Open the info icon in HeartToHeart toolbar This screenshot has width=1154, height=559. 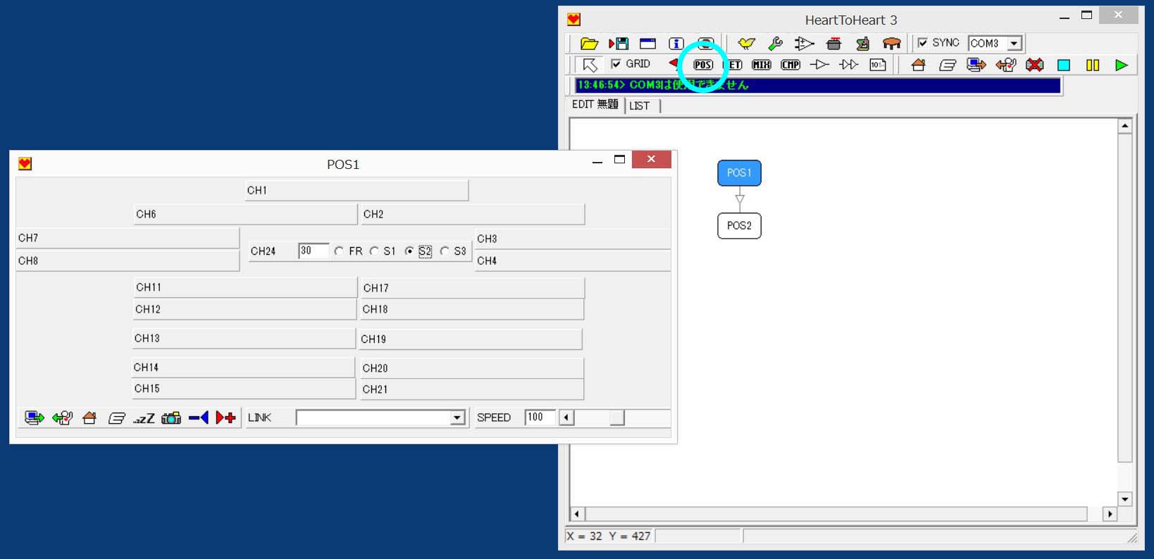click(x=676, y=44)
